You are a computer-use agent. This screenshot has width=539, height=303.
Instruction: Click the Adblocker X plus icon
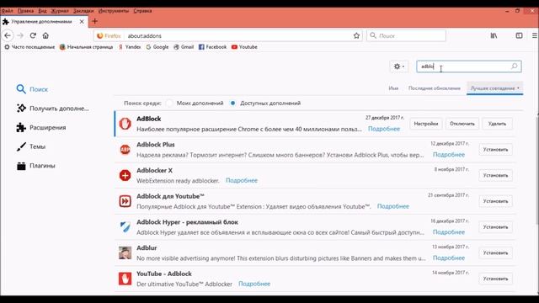click(125, 175)
